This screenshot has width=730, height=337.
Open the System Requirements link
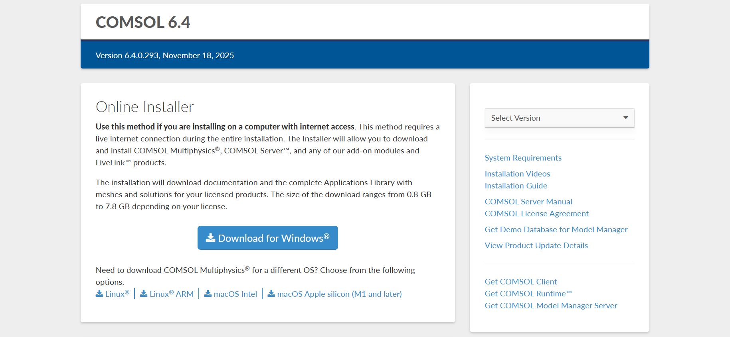tap(523, 158)
